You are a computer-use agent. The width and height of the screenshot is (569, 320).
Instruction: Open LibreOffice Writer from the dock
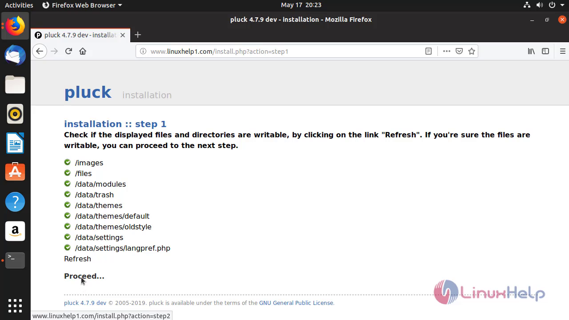15,144
